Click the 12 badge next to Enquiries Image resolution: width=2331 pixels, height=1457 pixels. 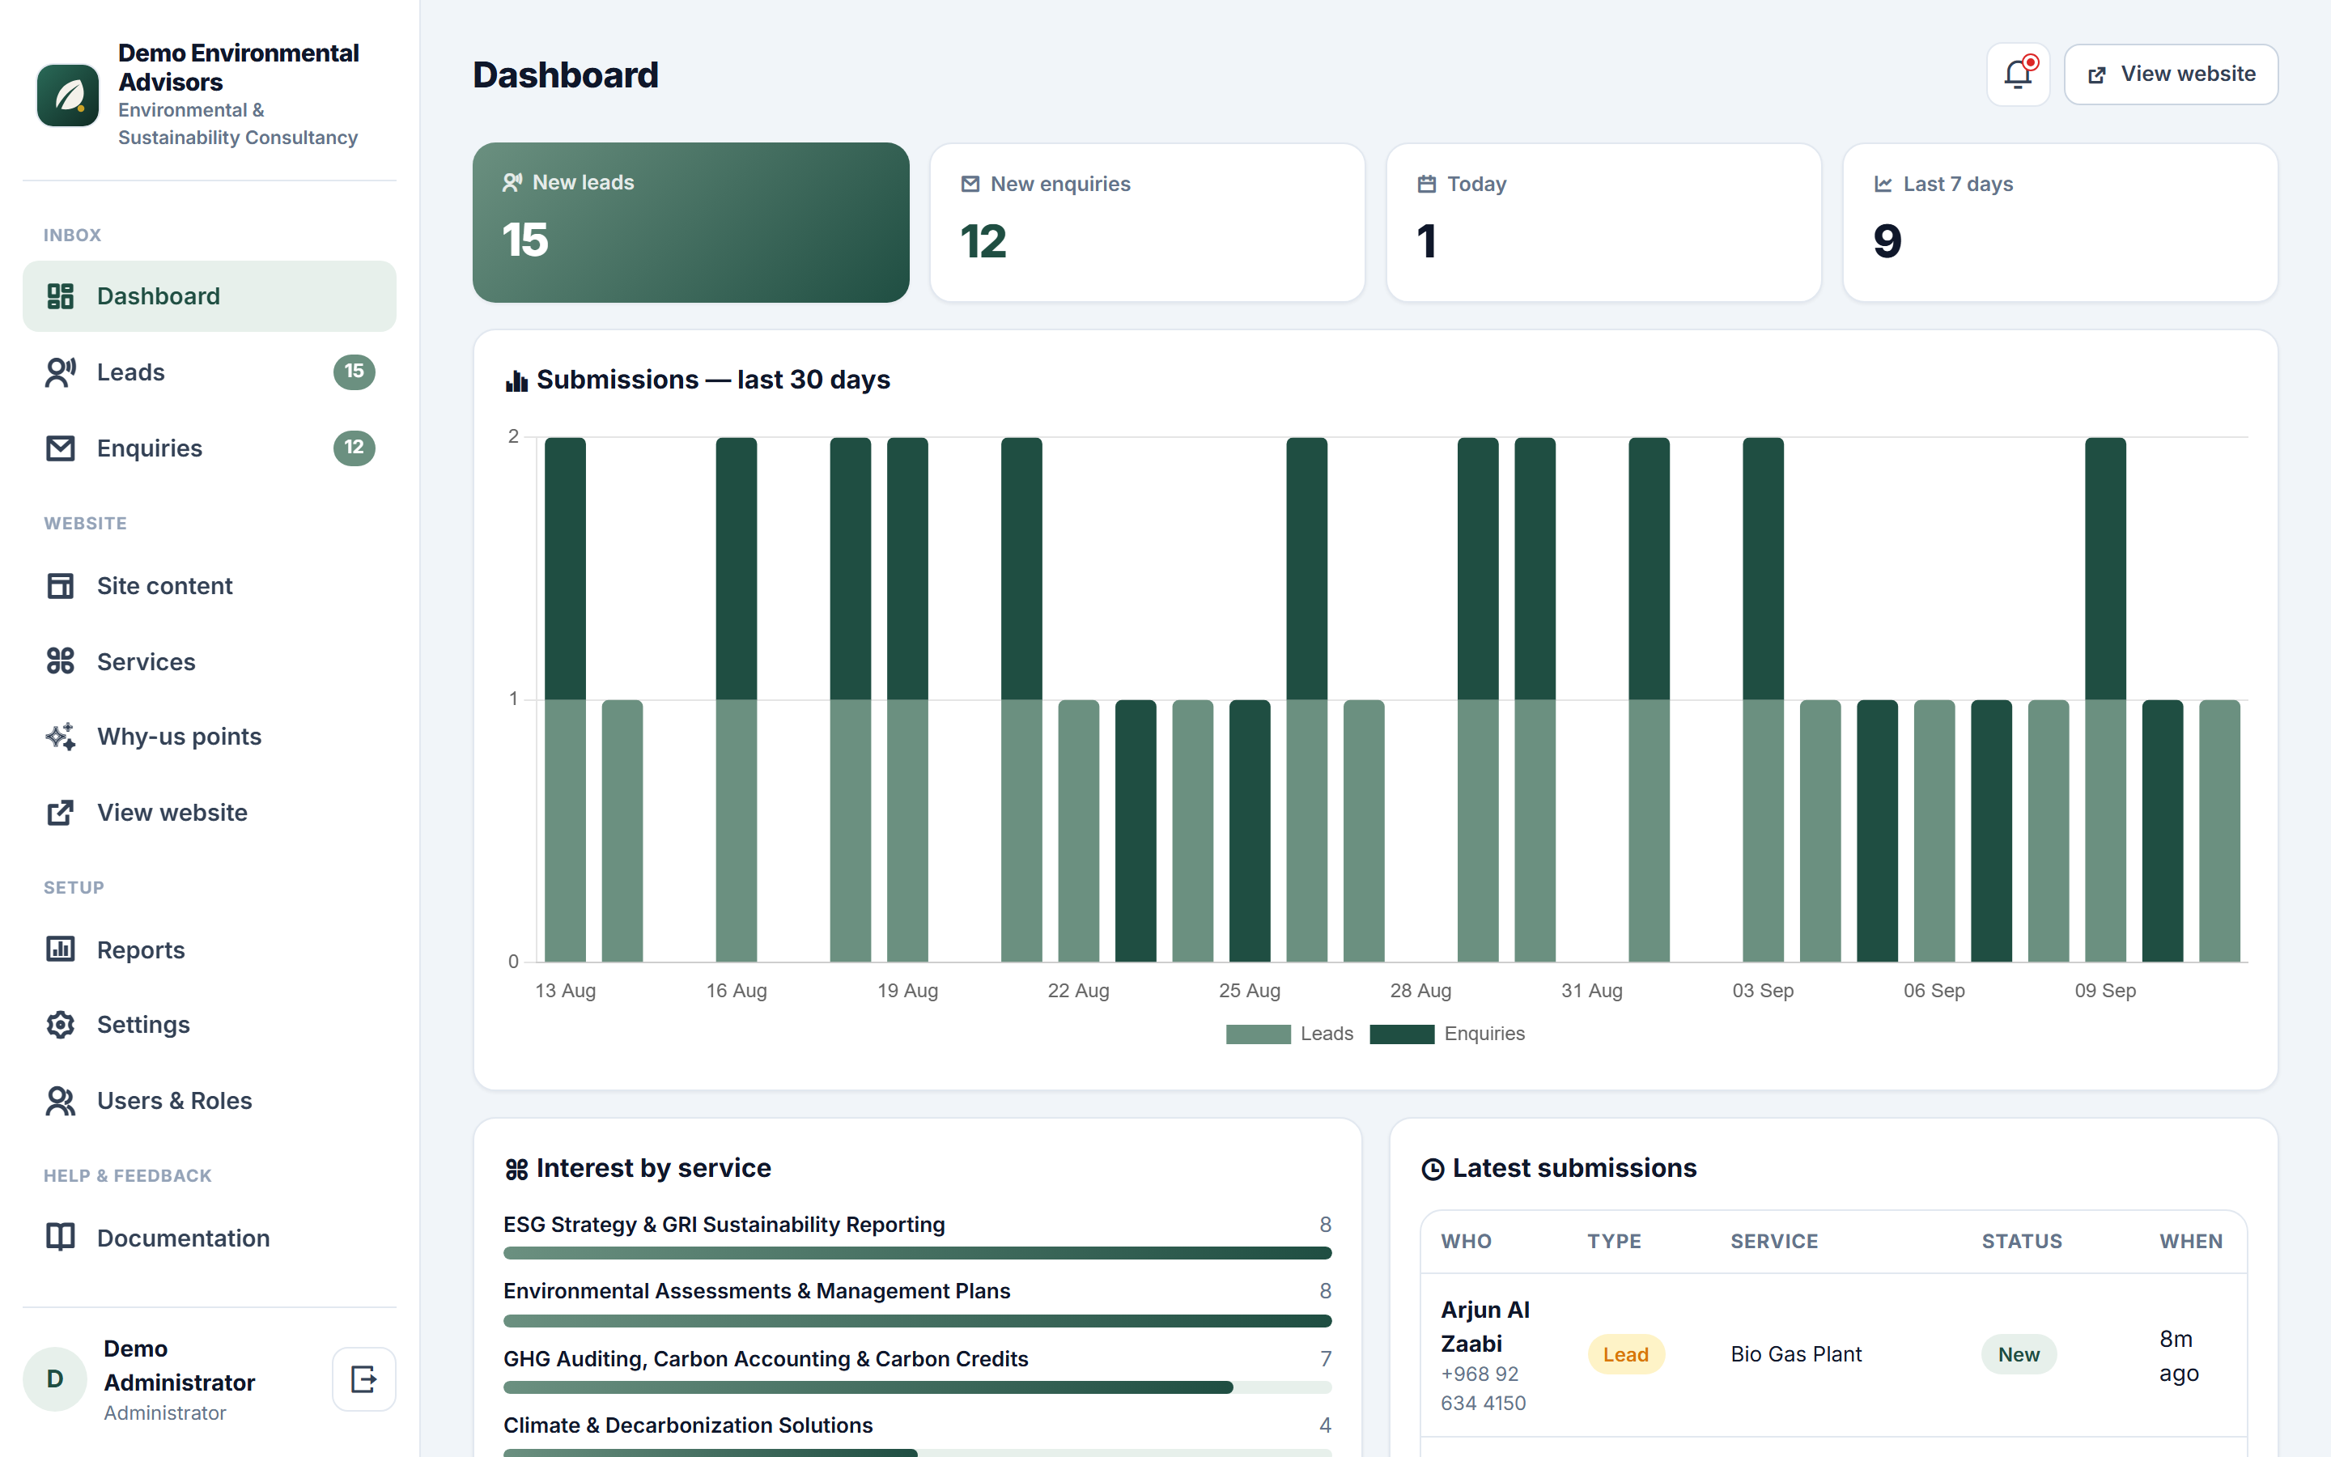pyautogui.click(x=355, y=448)
